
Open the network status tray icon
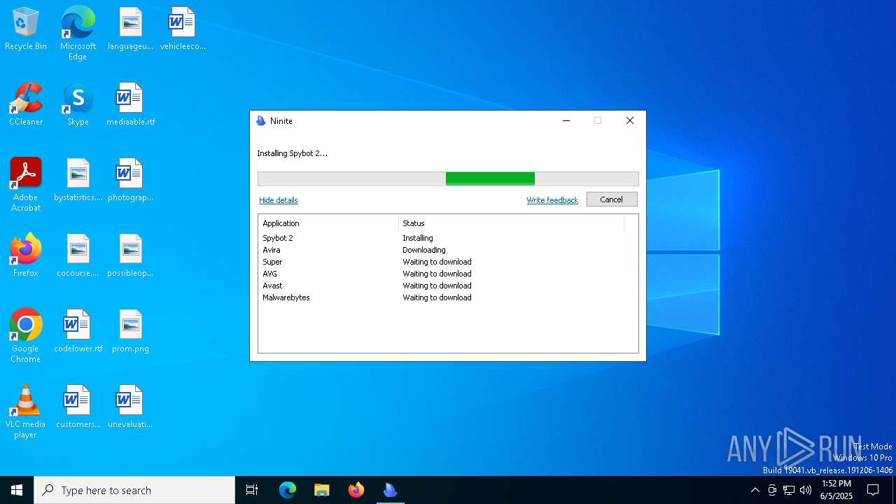(x=789, y=490)
